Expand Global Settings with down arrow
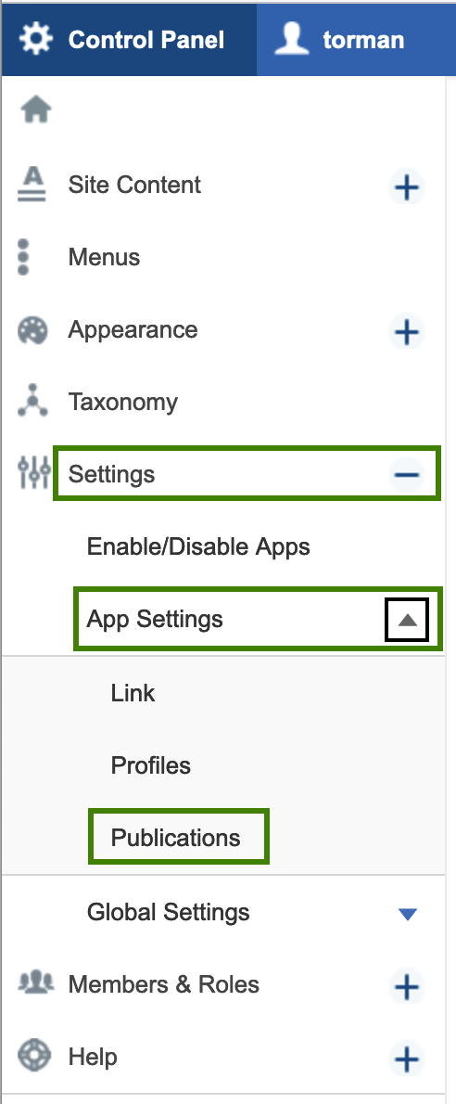456x1104 pixels. (408, 914)
